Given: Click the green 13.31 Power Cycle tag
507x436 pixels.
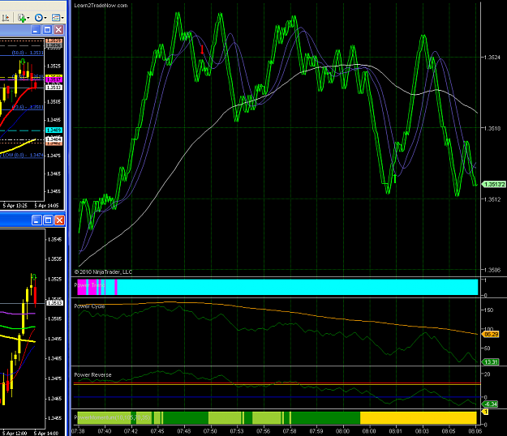Looking at the screenshot, I should click(x=491, y=362).
